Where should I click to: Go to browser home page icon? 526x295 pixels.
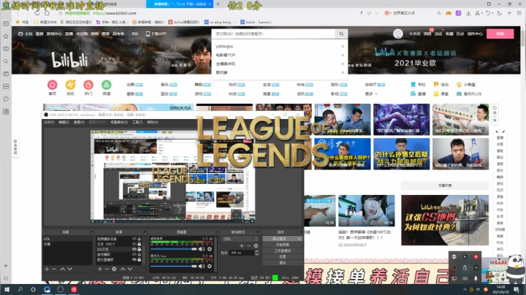[47, 13]
